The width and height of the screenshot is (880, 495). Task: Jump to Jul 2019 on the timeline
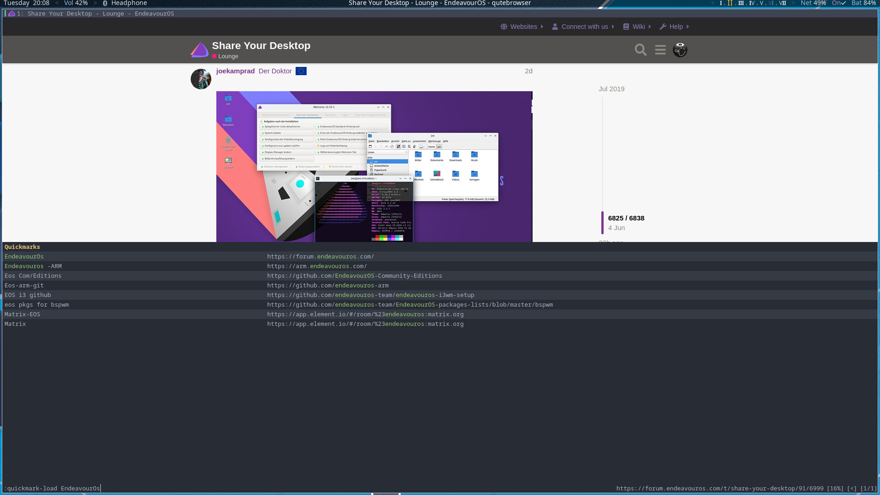611,89
